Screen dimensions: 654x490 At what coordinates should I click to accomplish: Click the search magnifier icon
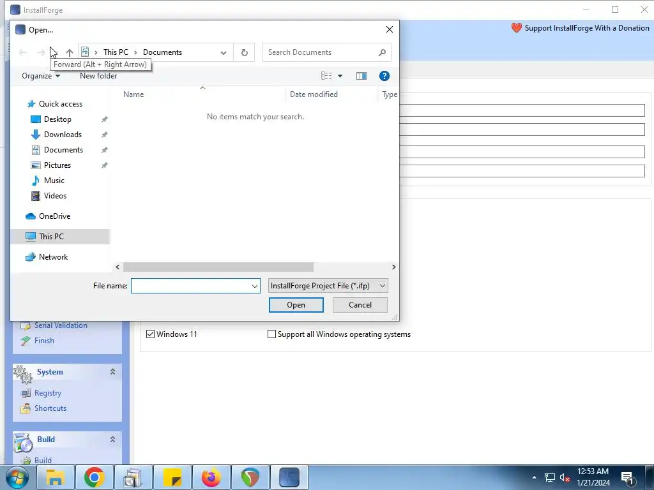click(x=382, y=52)
